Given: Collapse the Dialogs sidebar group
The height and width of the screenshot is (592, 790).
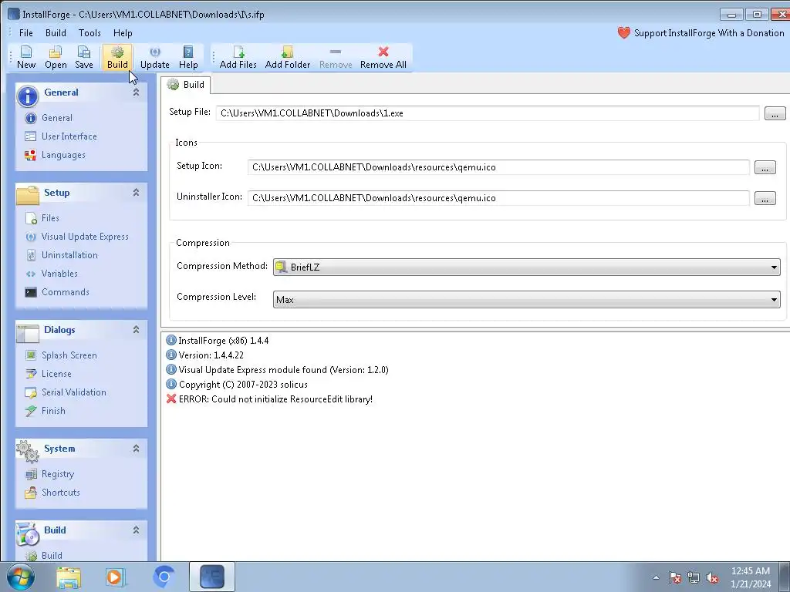Looking at the screenshot, I should click(x=136, y=329).
